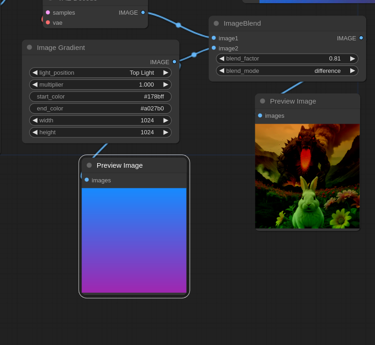
Task: Click the red vae input socket
Action: (48, 22)
